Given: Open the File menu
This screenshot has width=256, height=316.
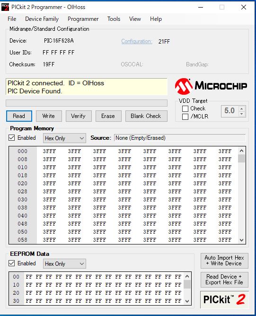Looking at the screenshot, I should (x=12, y=19).
